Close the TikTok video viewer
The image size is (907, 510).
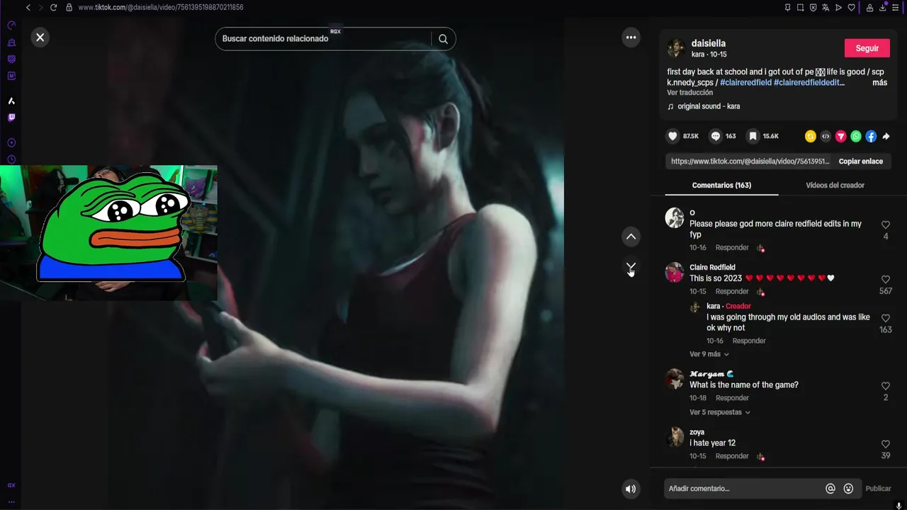tap(40, 38)
